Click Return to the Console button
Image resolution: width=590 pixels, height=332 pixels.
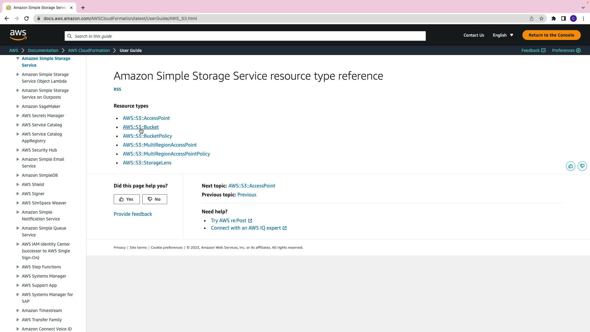click(551, 35)
